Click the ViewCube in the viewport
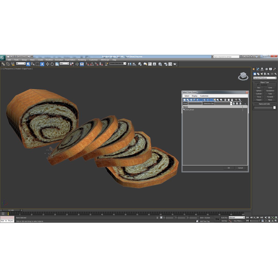The width and height of the screenshot is (278, 278). point(243,76)
